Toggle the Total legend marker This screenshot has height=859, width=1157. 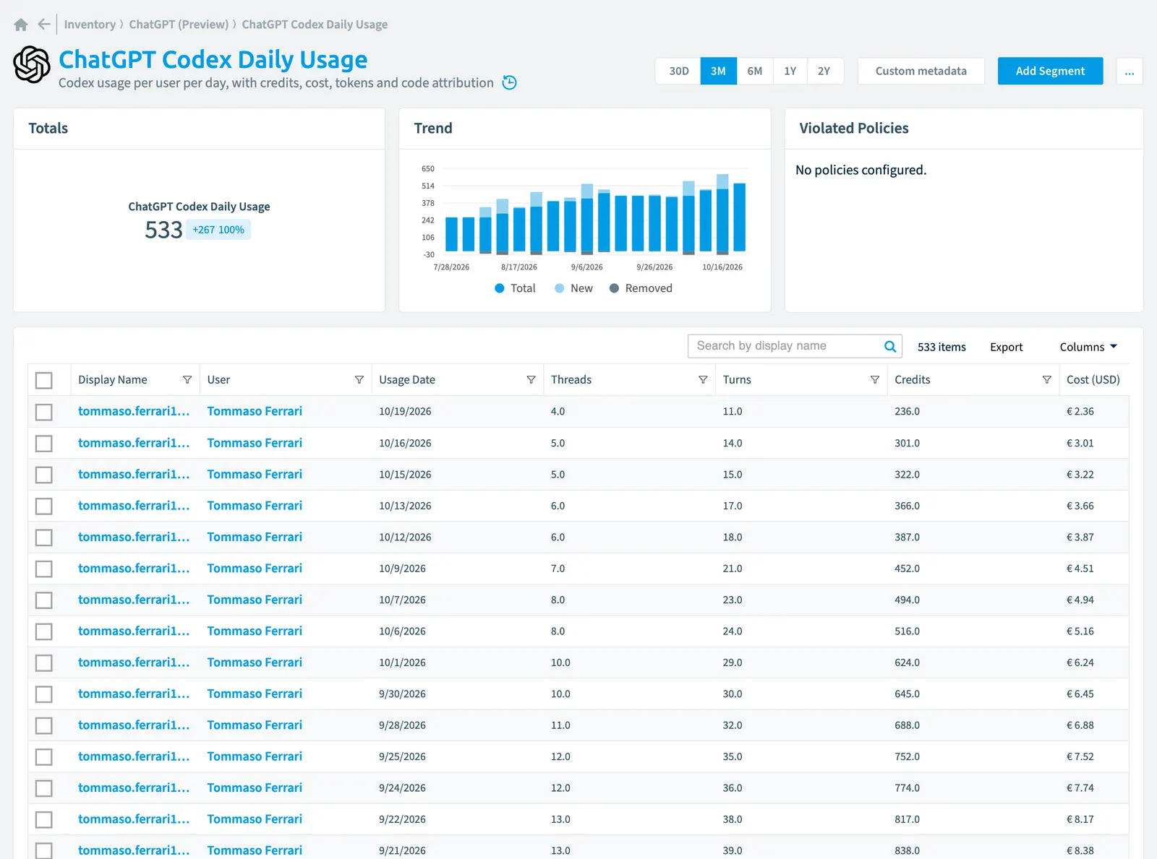(x=500, y=288)
